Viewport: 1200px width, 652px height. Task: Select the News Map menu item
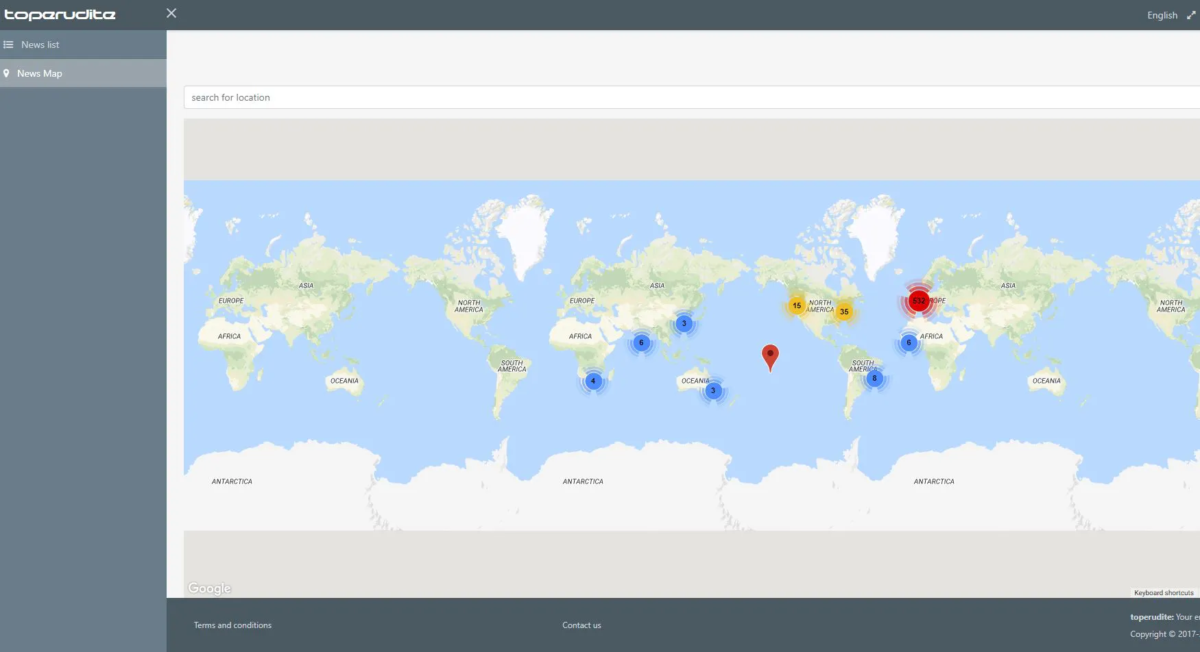83,73
